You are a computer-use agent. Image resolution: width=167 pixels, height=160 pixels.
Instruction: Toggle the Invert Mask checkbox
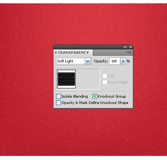pos(105,82)
